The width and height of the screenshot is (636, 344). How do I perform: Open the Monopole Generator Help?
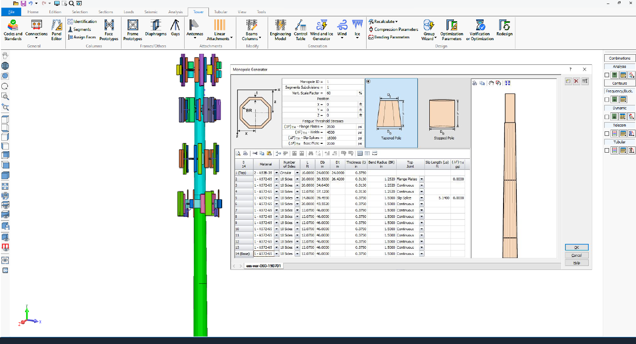tap(576, 262)
